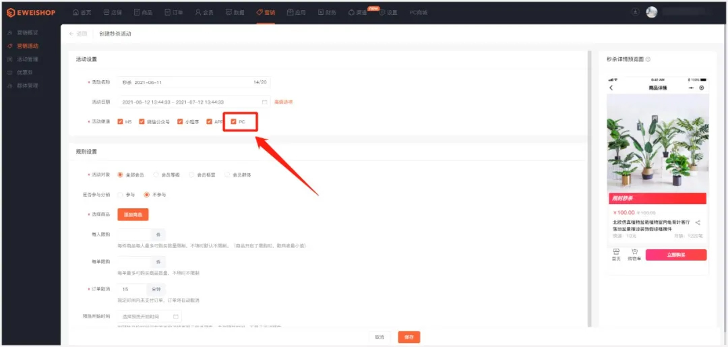This screenshot has width=728, height=347.
Task: Click the download icon beside the avatar
Action: (635, 12)
